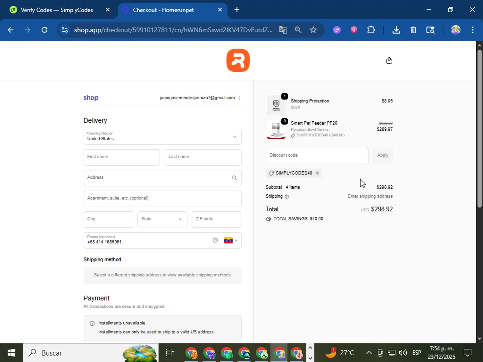
Task: Open the browser downloads icon
Action: point(396,30)
